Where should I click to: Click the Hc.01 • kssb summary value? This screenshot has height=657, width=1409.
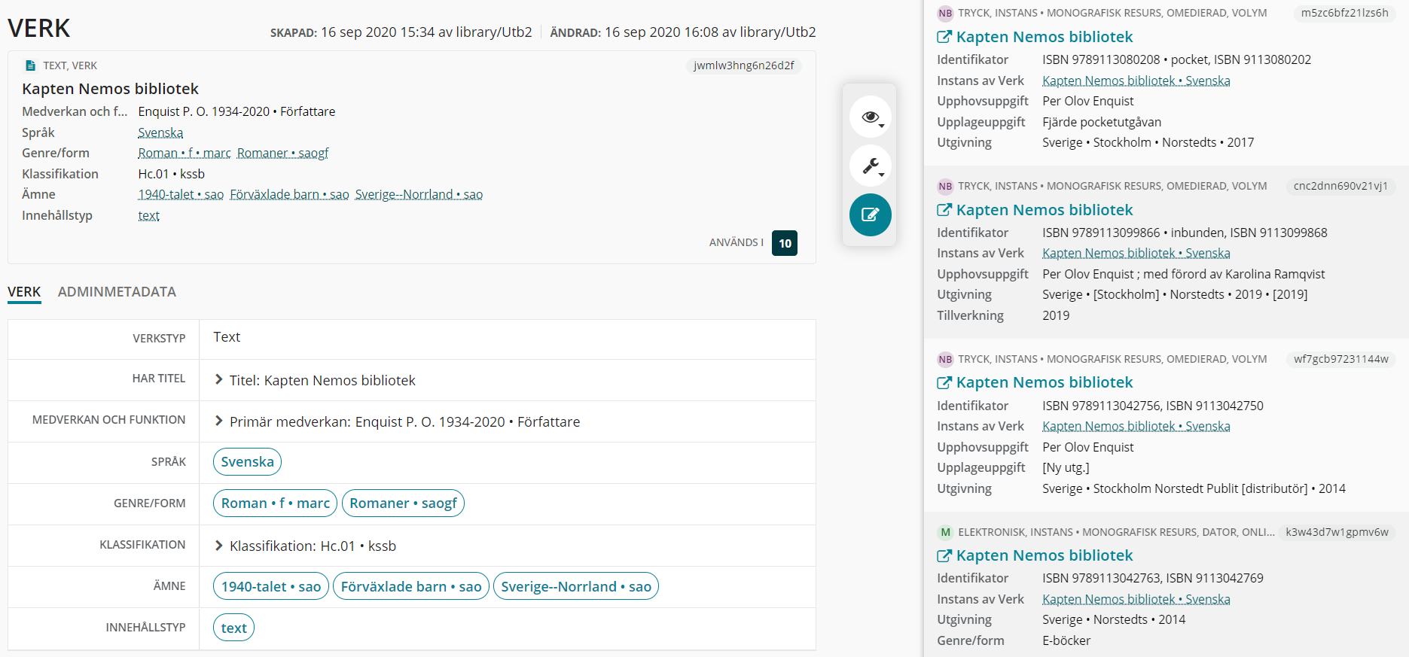172,174
